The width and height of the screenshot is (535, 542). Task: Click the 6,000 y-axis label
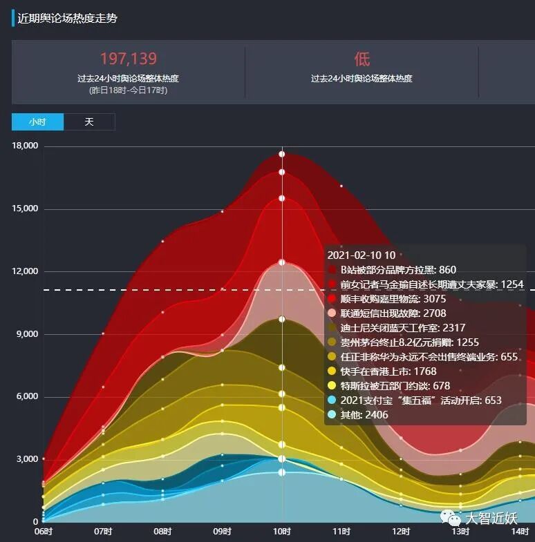pos(28,396)
